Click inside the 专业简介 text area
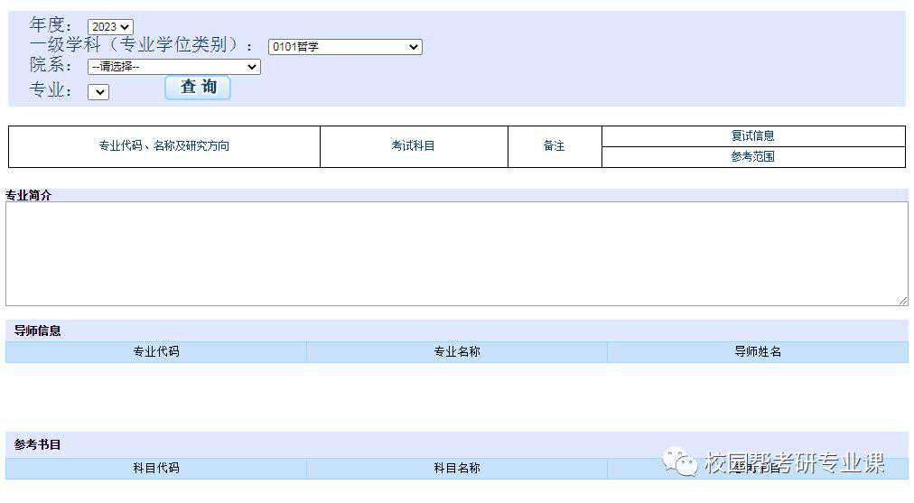Viewport: 914px width, 503px height. [x=456, y=254]
